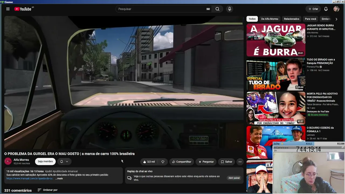Open Alfa Morreu channel avatar below video
The width and height of the screenshot is (345, 194).
8,161
